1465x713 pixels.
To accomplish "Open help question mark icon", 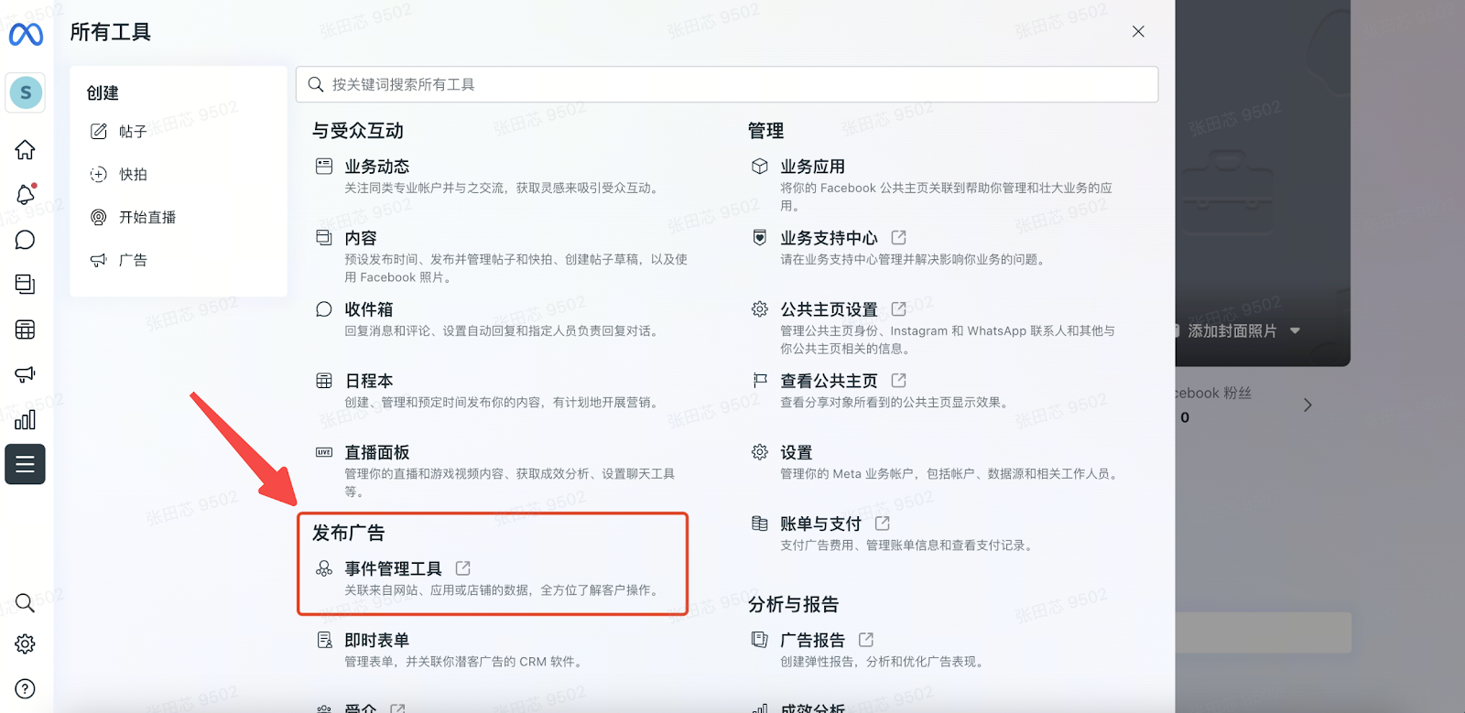I will (x=26, y=688).
